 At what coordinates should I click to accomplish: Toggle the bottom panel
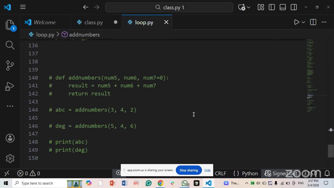[283, 7]
